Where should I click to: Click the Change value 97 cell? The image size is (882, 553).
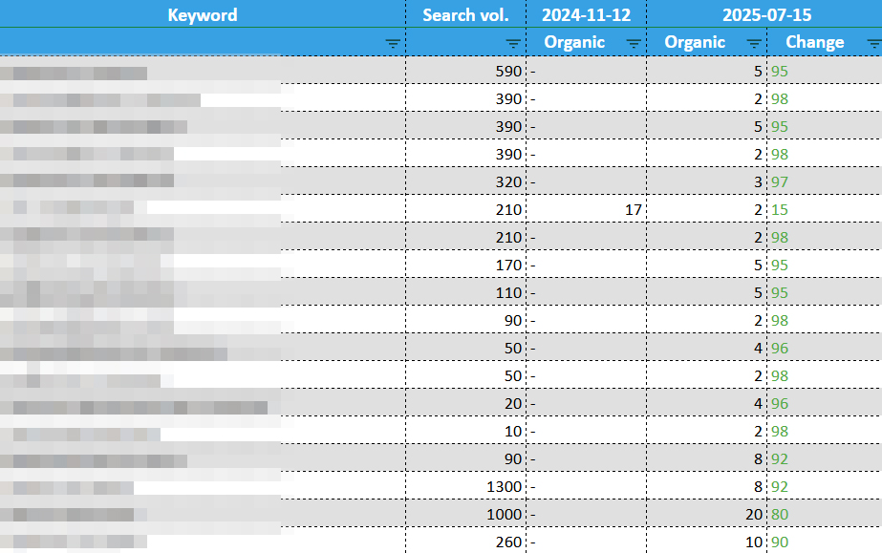(x=824, y=181)
